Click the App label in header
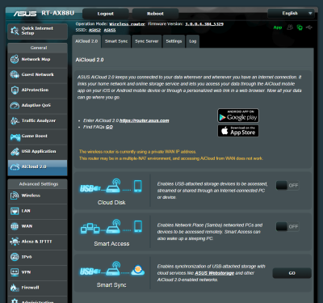The width and height of the screenshot is (323, 303). [278, 27]
